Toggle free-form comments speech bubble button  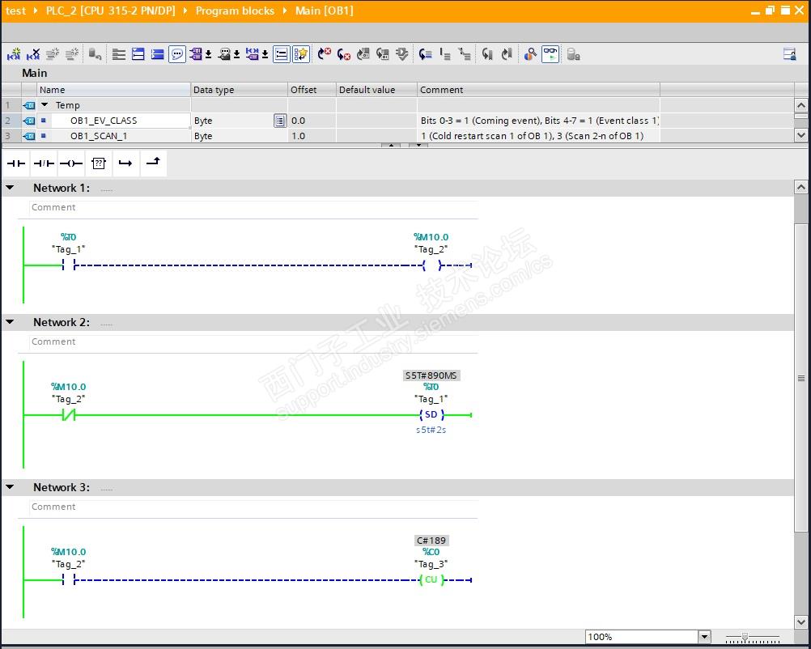[x=177, y=53]
